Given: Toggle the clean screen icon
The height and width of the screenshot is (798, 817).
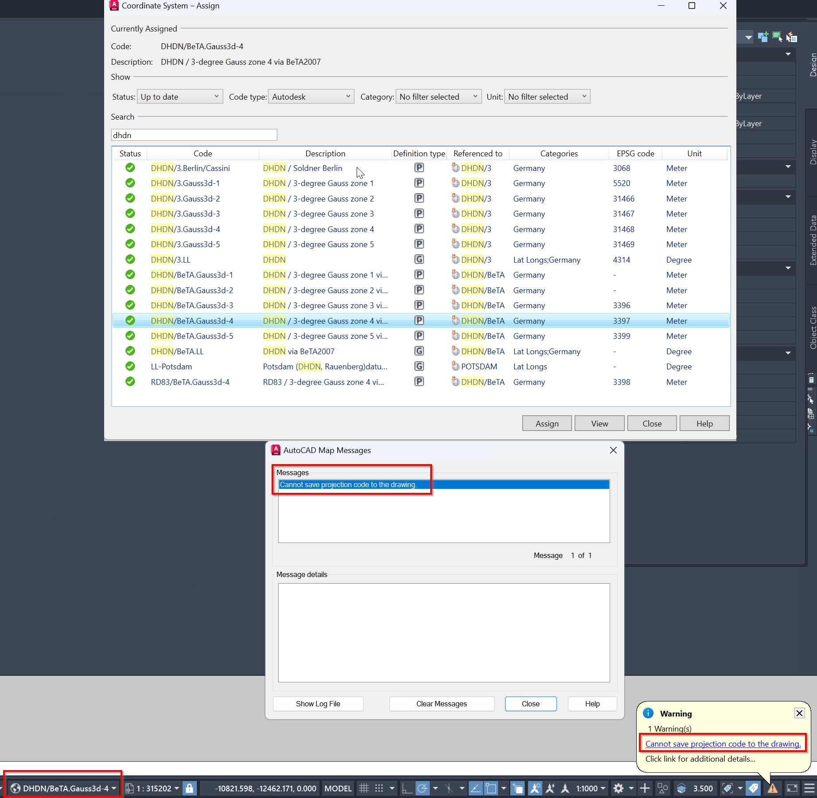Looking at the screenshot, I should (792, 788).
